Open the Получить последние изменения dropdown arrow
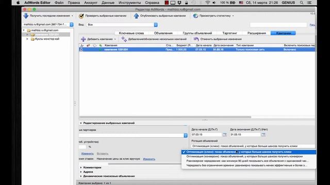Screen dimensions: 330x185 (72, 16)
